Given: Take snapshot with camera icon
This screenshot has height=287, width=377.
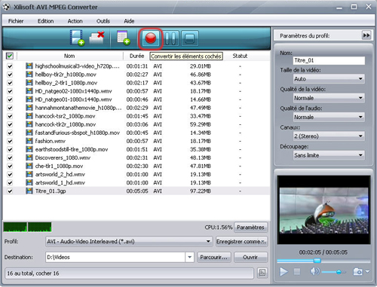Looking at the screenshot, I should pyautogui.click(x=357, y=271).
